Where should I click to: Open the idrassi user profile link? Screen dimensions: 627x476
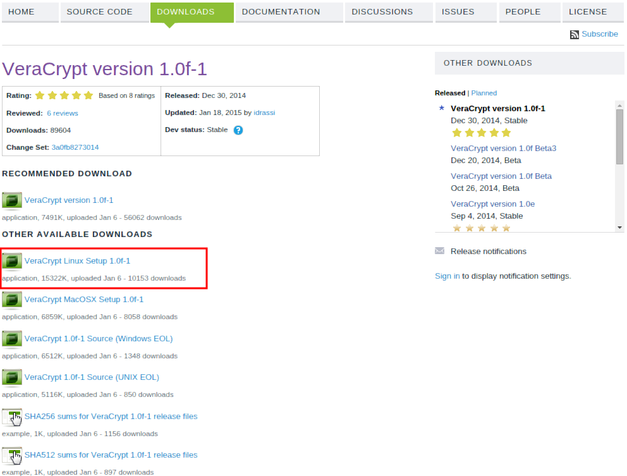264,113
